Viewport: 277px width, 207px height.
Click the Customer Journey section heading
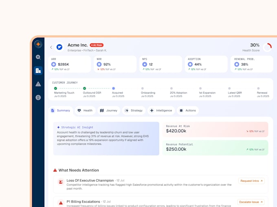click(x=65, y=82)
